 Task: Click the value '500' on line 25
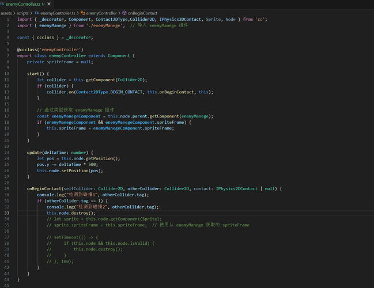click(x=92, y=165)
